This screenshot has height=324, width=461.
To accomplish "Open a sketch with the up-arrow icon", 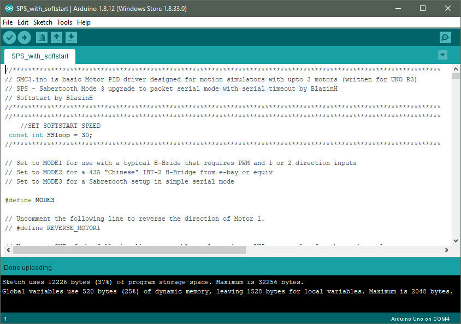I will pos(56,38).
